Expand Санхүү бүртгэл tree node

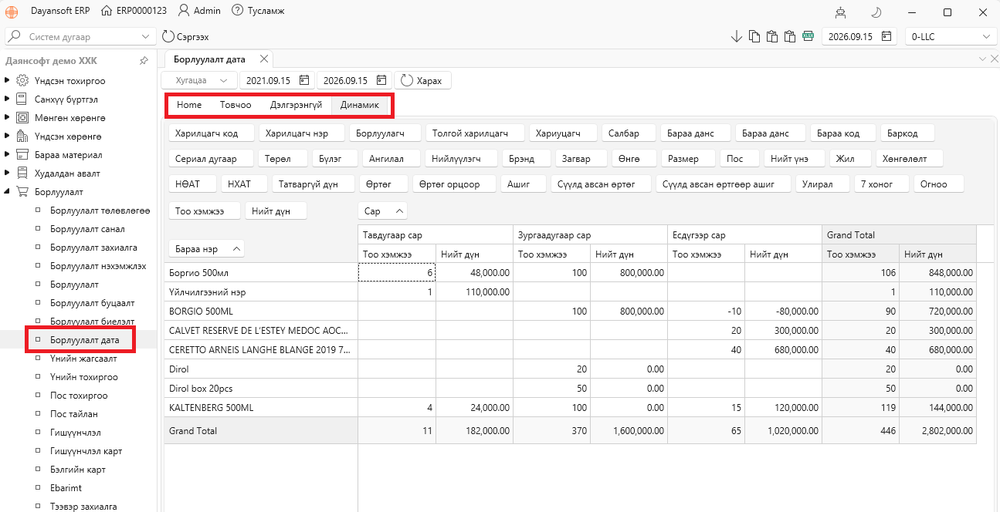click(x=7, y=99)
